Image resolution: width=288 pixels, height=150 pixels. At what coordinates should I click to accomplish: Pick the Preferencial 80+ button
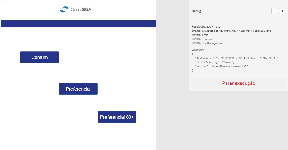[x=117, y=117]
